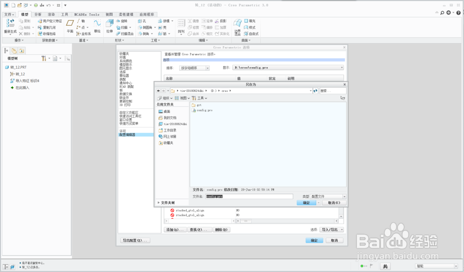Image resolution: width=464 pixels, height=272 pixels.
Task: Click 取消(C) in Save As dialog
Action: coord(334,203)
